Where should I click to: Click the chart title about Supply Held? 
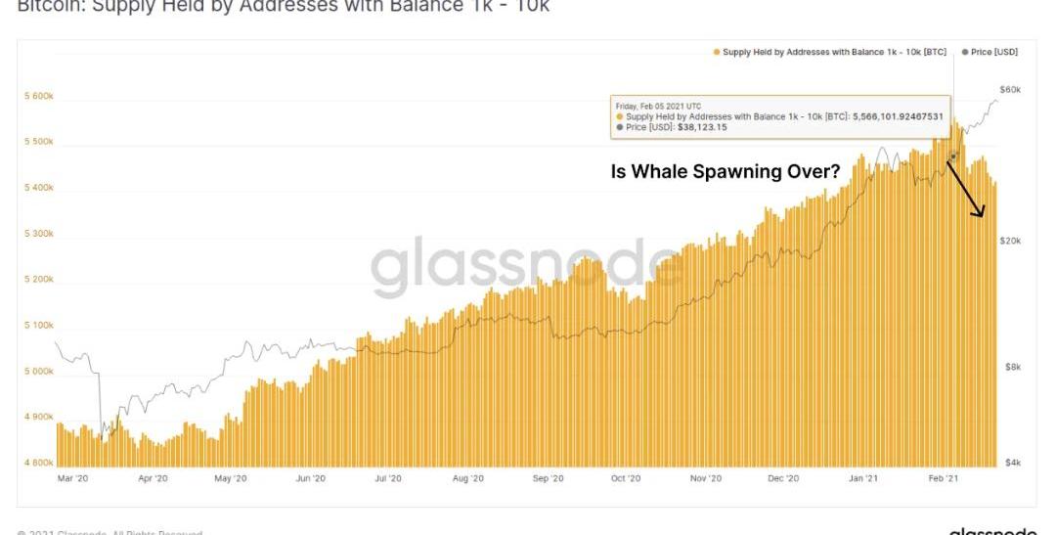284,7
